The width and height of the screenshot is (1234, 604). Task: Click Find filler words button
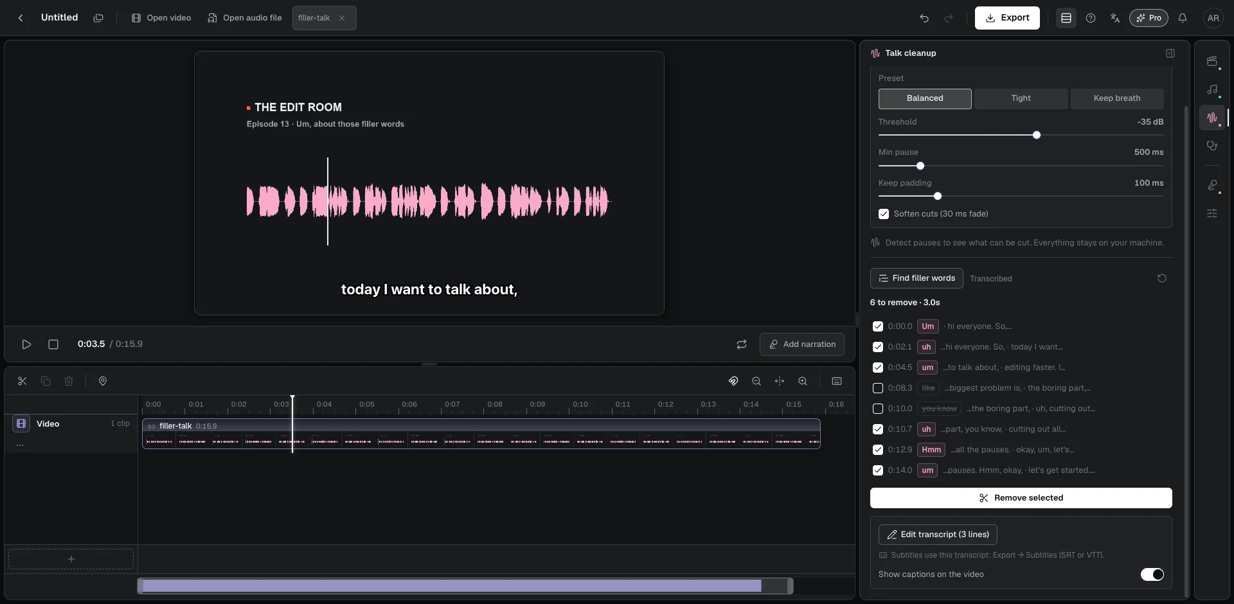[x=917, y=278]
